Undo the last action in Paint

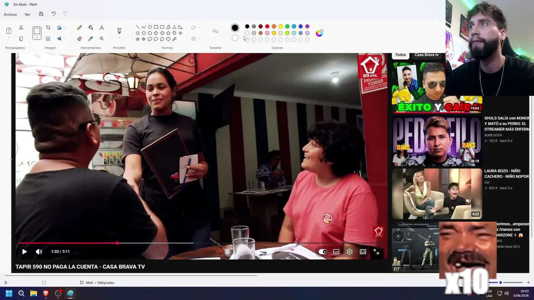(x=53, y=14)
